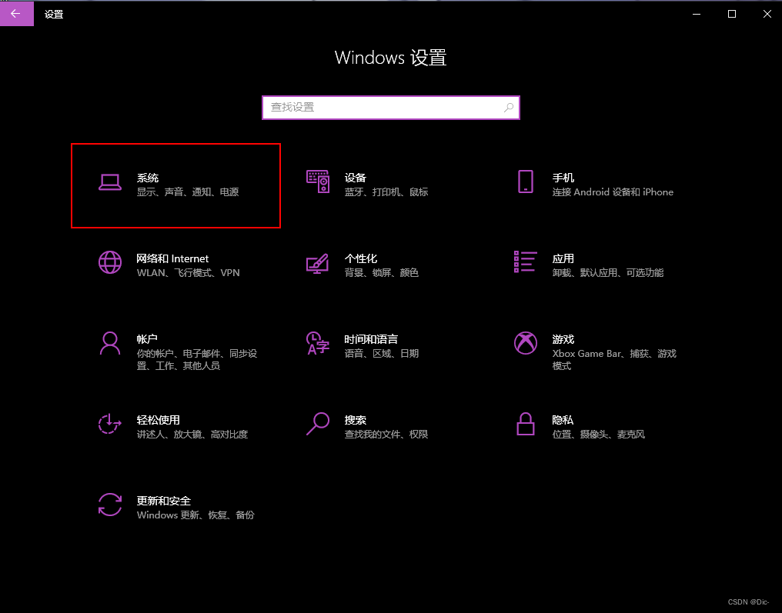The width and height of the screenshot is (782, 613).
Task: Open the Network globe icon
Action: pos(110,262)
